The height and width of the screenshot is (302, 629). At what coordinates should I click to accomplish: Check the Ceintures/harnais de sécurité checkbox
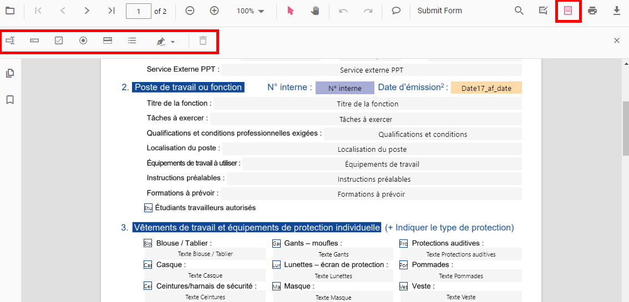[148, 286]
